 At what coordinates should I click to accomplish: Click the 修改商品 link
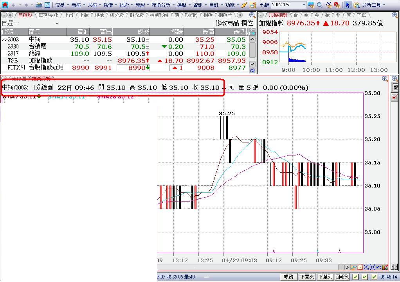[227, 23]
